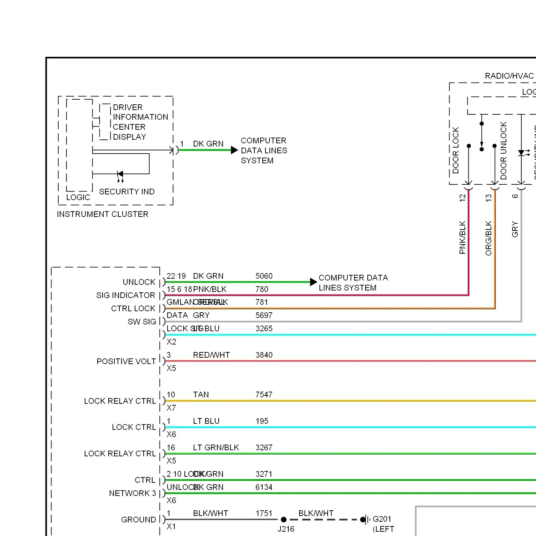Viewport: 536px width, 536px height.
Task: Click the vertical GRY wire label
Action: pos(515,229)
